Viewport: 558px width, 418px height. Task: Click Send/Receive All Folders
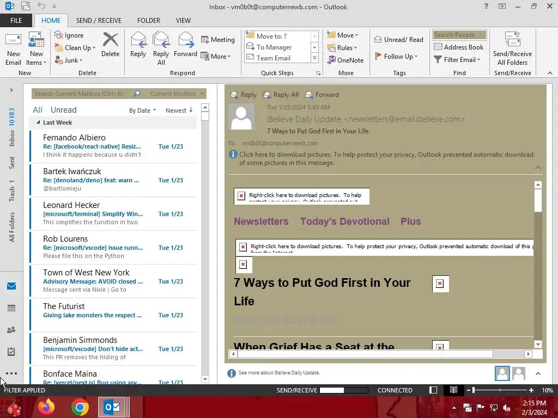click(x=512, y=49)
